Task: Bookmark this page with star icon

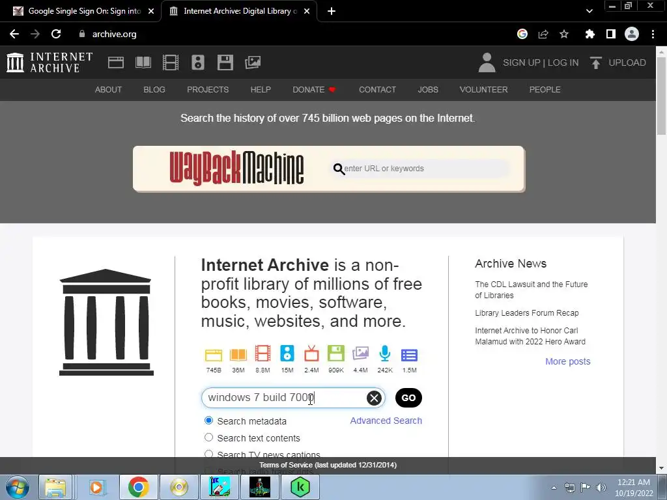Action: tap(564, 34)
